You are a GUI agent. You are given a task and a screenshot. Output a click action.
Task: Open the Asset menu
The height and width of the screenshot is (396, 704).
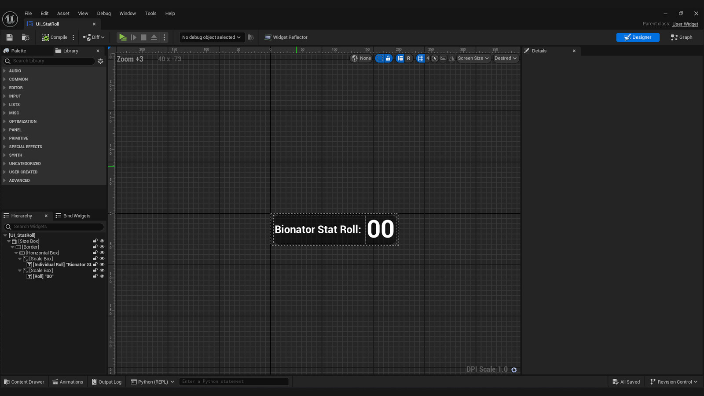pos(63,14)
